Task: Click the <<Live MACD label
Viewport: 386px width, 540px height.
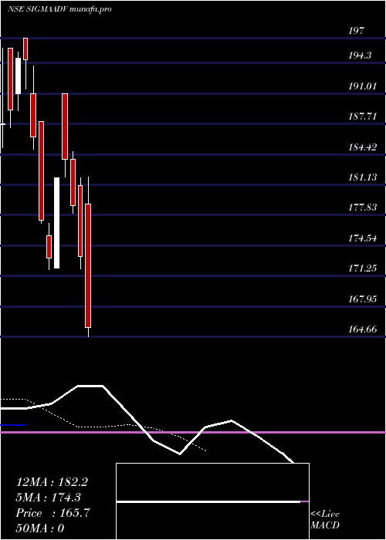Action: pos(325,520)
